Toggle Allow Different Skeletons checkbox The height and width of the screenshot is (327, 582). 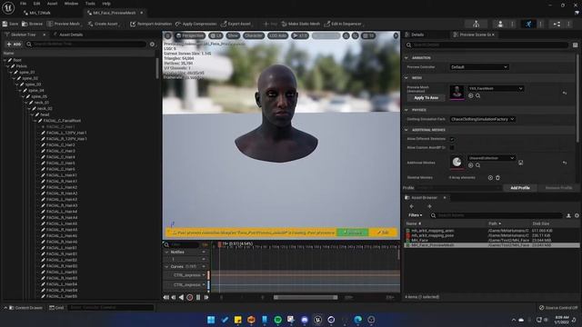452,139
